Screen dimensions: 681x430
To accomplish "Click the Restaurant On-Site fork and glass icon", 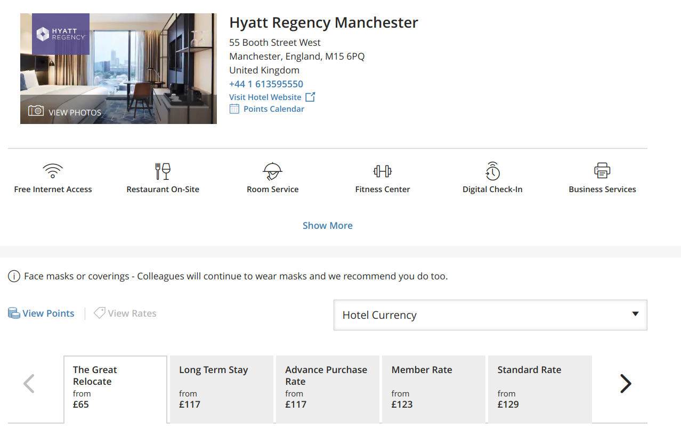I will coord(163,171).
